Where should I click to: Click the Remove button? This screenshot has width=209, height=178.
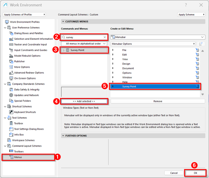point(158,101)
